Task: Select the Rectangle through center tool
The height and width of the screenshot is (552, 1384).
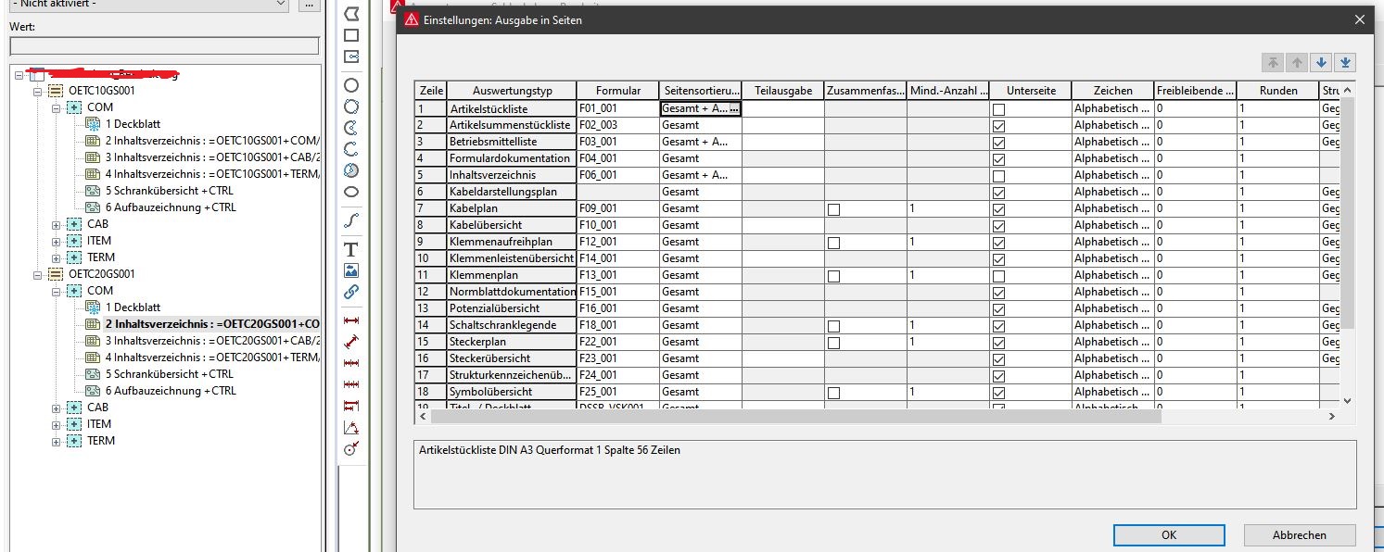Action: tap(351, 56)
